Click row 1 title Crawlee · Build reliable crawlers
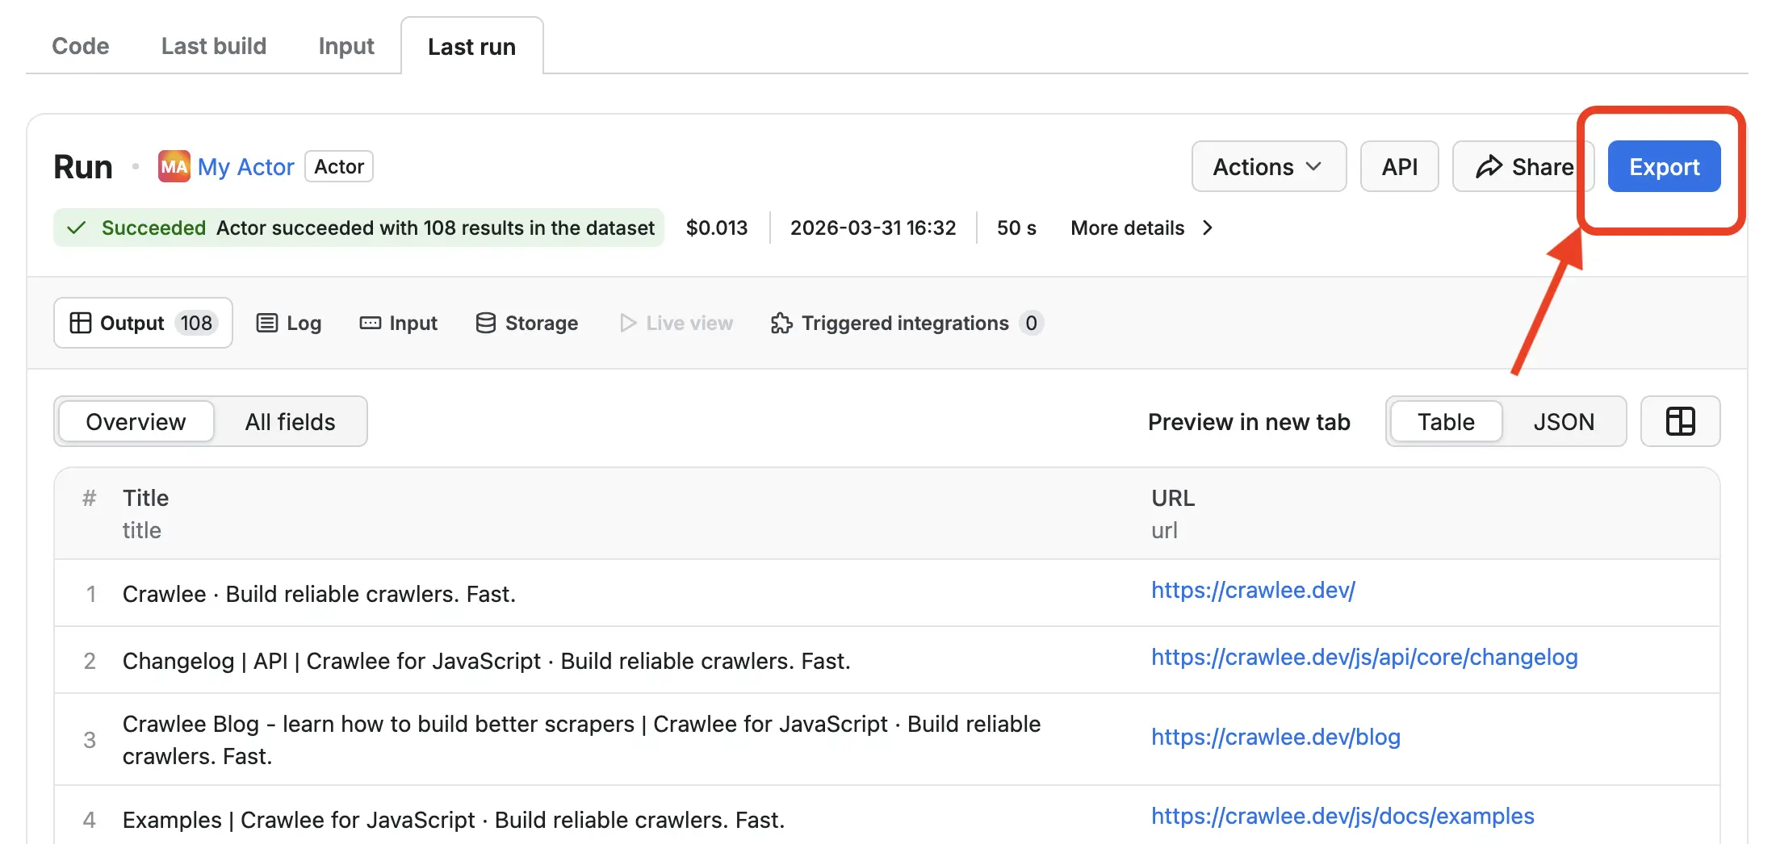The height and width of the screenshot is (844, 1776). pyautogui.click(x=319, y=594)
